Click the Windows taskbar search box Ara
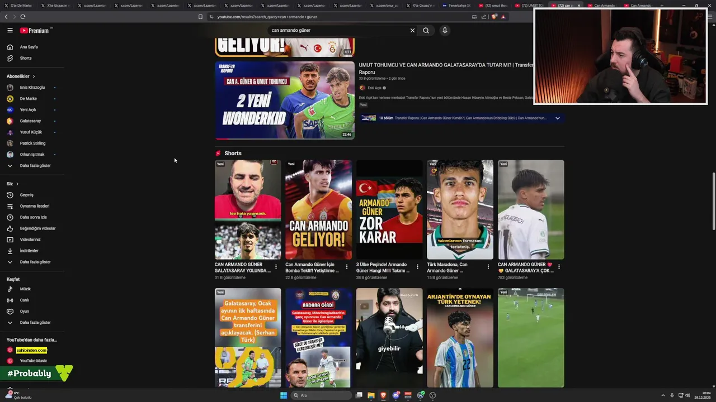 pos(321,395)
